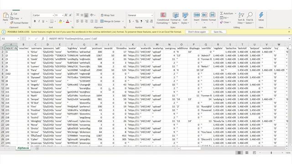This screenshot has height=164, width=292.
Task: Toggle Bold formatting
Action: coord(35,21)
